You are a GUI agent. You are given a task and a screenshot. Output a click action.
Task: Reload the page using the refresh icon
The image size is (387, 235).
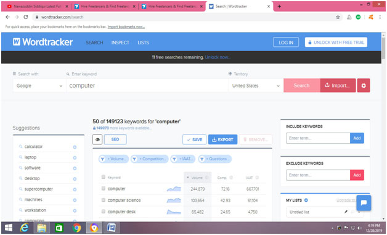click(x=26, y=17)
